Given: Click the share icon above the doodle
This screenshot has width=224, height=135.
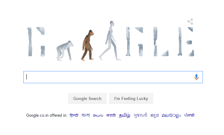Looking at the screenshot, I should coord(190,21).
